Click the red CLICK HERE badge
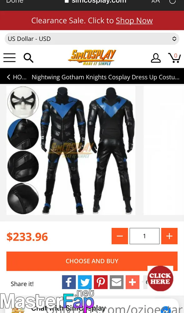Viewport: 184px width, 313px height. coord(160,279)
